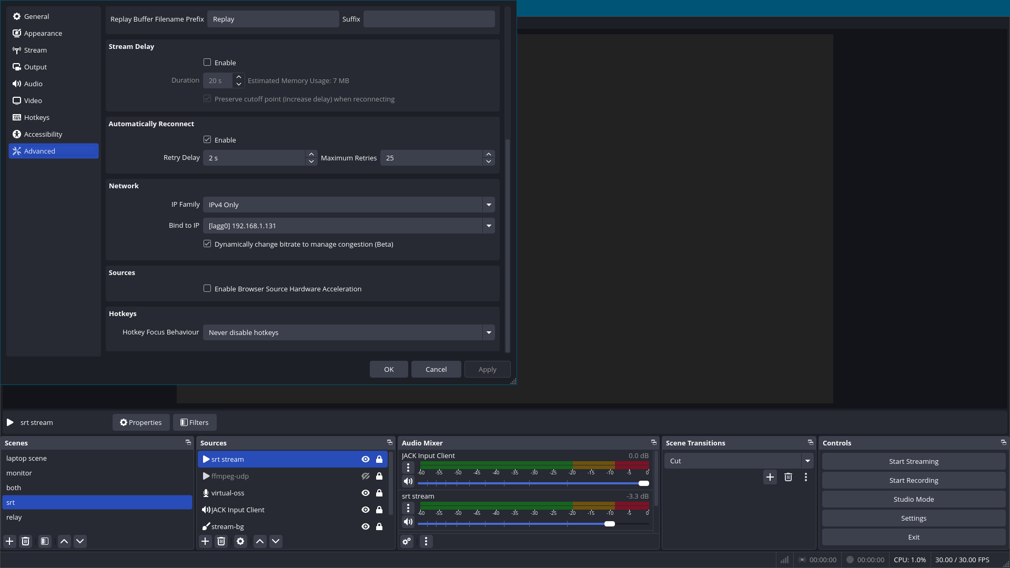Expand the Cut transition dropdown
The height and width of the screenshot is (568, 1010).
pyautogui.click(x=807, y=461)
